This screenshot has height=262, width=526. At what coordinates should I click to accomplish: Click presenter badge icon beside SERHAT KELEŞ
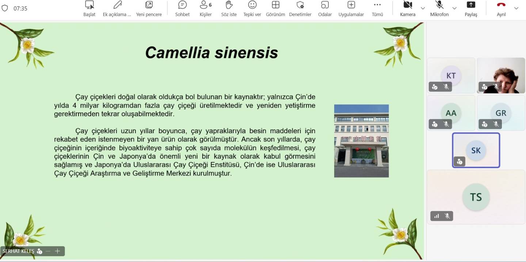click(x=40, y=251)
